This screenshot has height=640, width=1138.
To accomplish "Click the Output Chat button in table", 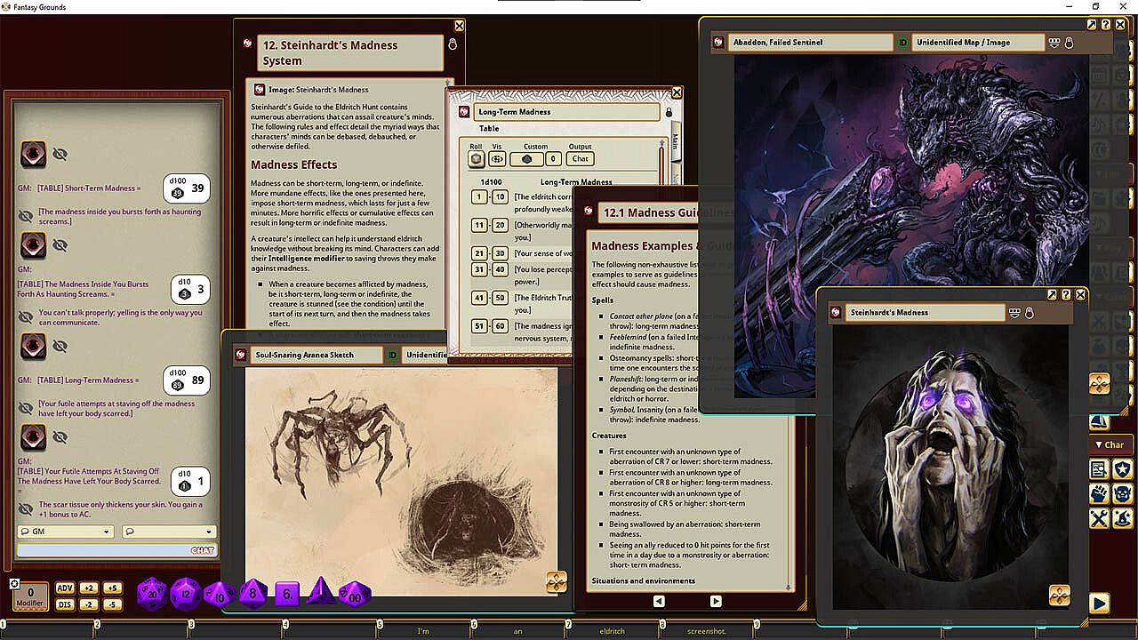I will click(x=581, y=159).
